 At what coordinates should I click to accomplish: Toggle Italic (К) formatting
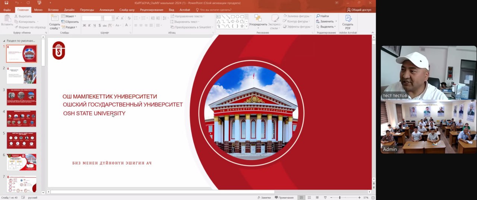tap(89, 25)
